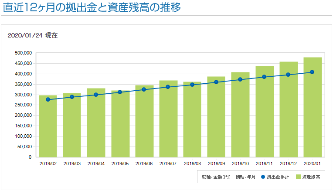Click the 資産残高 legend label
The height and width of the screenshot is (191, 333).
[x=311, y=177]
